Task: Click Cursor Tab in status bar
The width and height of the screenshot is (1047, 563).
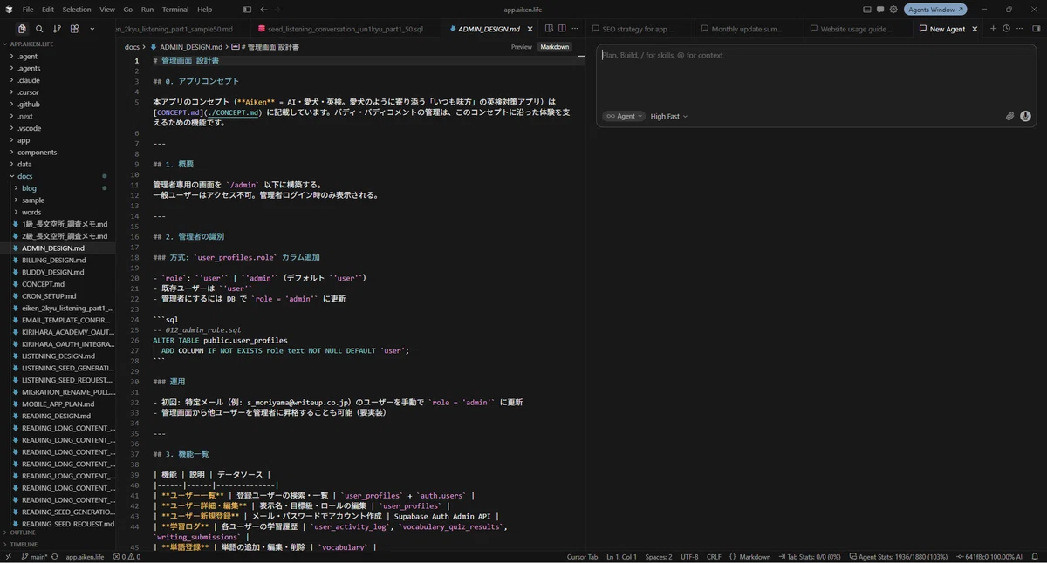Action: pyautogui.click(x=583, y=557)
